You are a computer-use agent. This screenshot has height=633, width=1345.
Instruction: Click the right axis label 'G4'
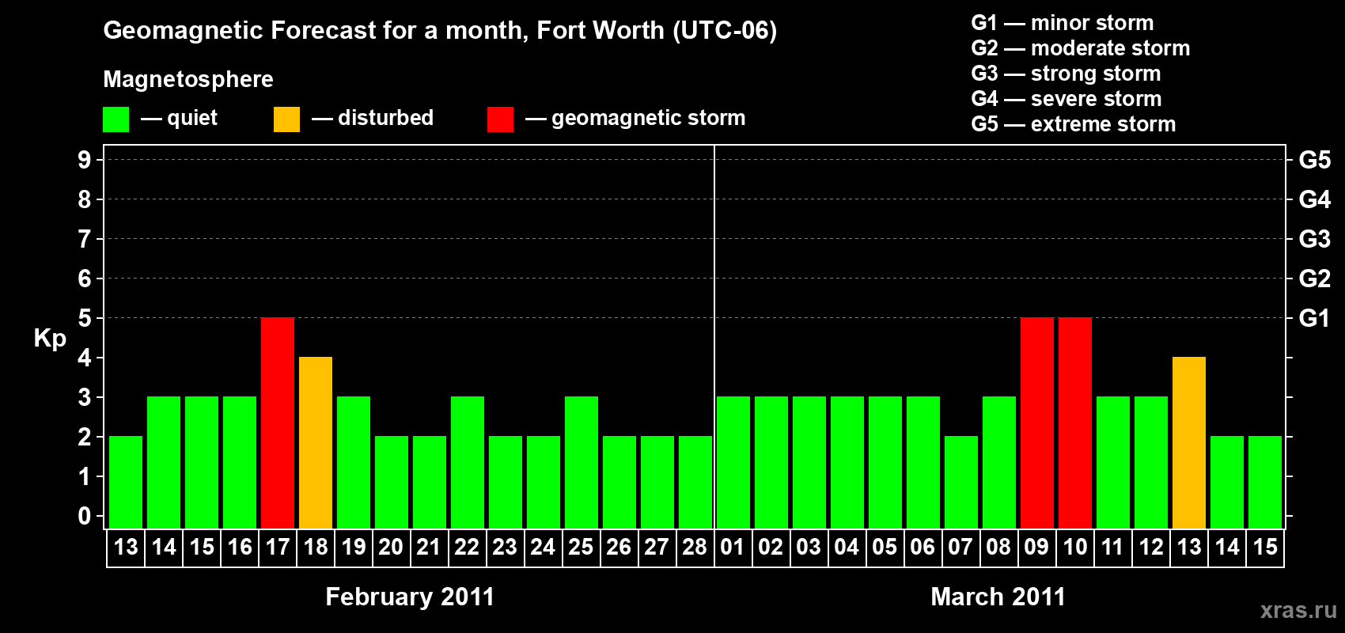pos(1315,199)
